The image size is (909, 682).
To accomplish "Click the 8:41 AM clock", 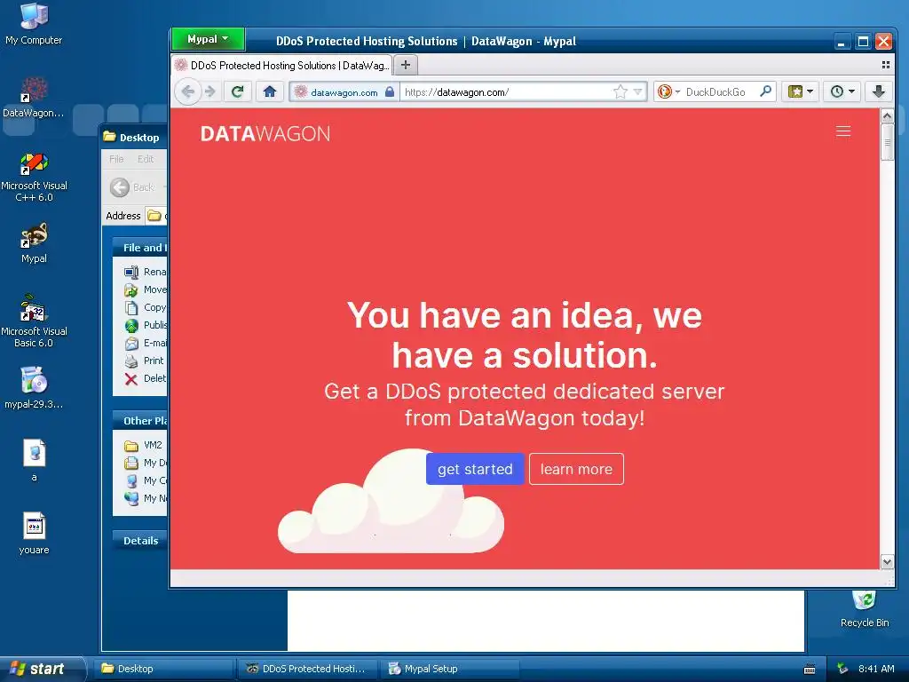I will click(x=876, y=669).
